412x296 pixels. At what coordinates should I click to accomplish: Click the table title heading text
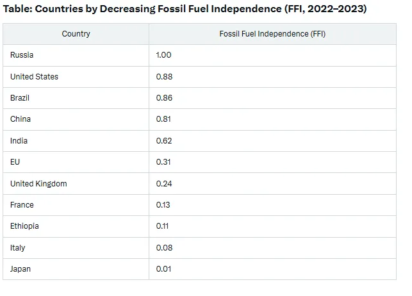click(x=185, y=9)
